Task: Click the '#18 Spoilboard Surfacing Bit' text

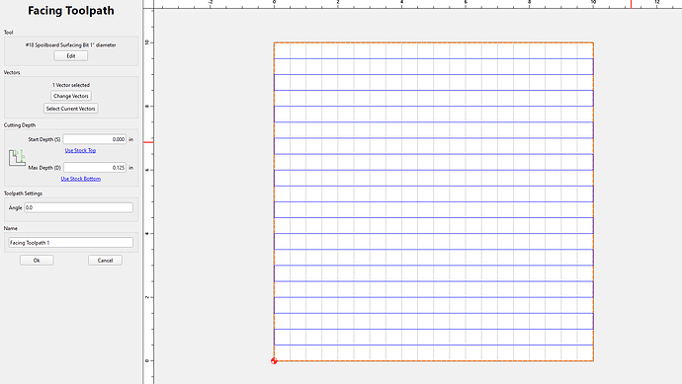Action: click(71, 45)
